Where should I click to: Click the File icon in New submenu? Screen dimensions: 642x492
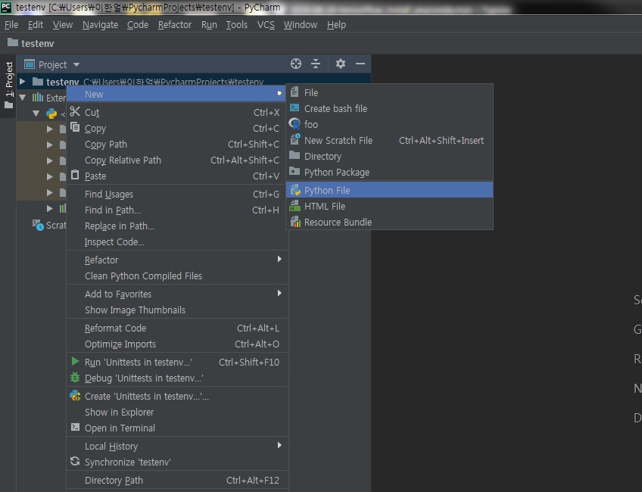pos(295,92)
